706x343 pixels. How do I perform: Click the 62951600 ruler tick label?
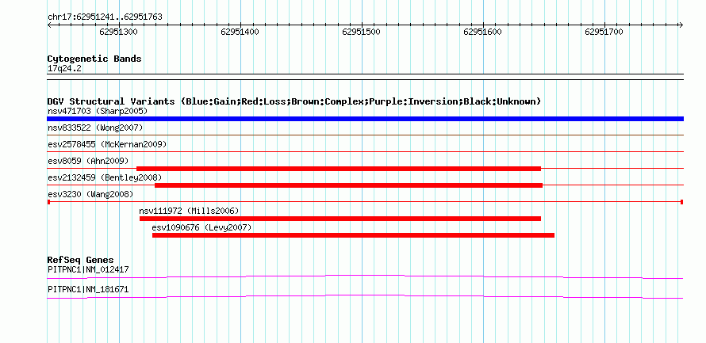click(x=482, y=32)
